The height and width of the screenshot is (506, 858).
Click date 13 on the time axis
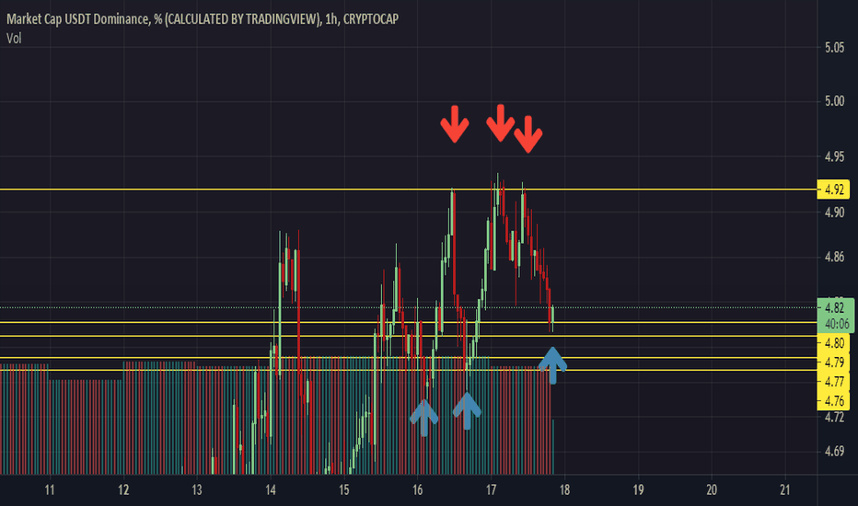[x=196, y=489]
